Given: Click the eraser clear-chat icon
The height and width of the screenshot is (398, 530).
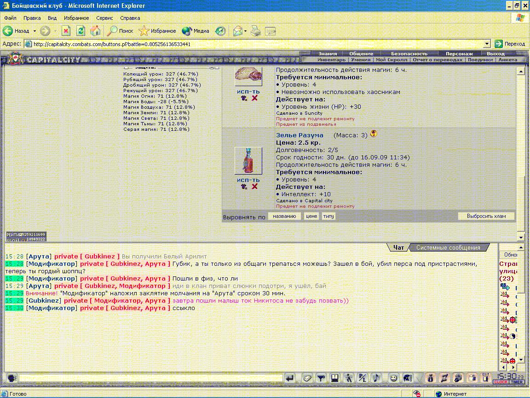Looking at the screenshot, I should click(307, 378).
